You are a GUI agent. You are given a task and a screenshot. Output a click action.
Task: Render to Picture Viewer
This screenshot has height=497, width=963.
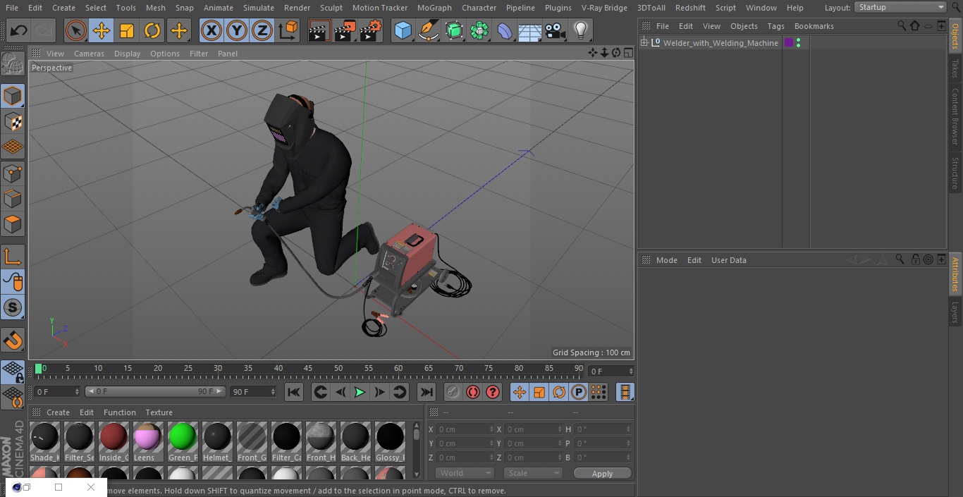(345, 30)
